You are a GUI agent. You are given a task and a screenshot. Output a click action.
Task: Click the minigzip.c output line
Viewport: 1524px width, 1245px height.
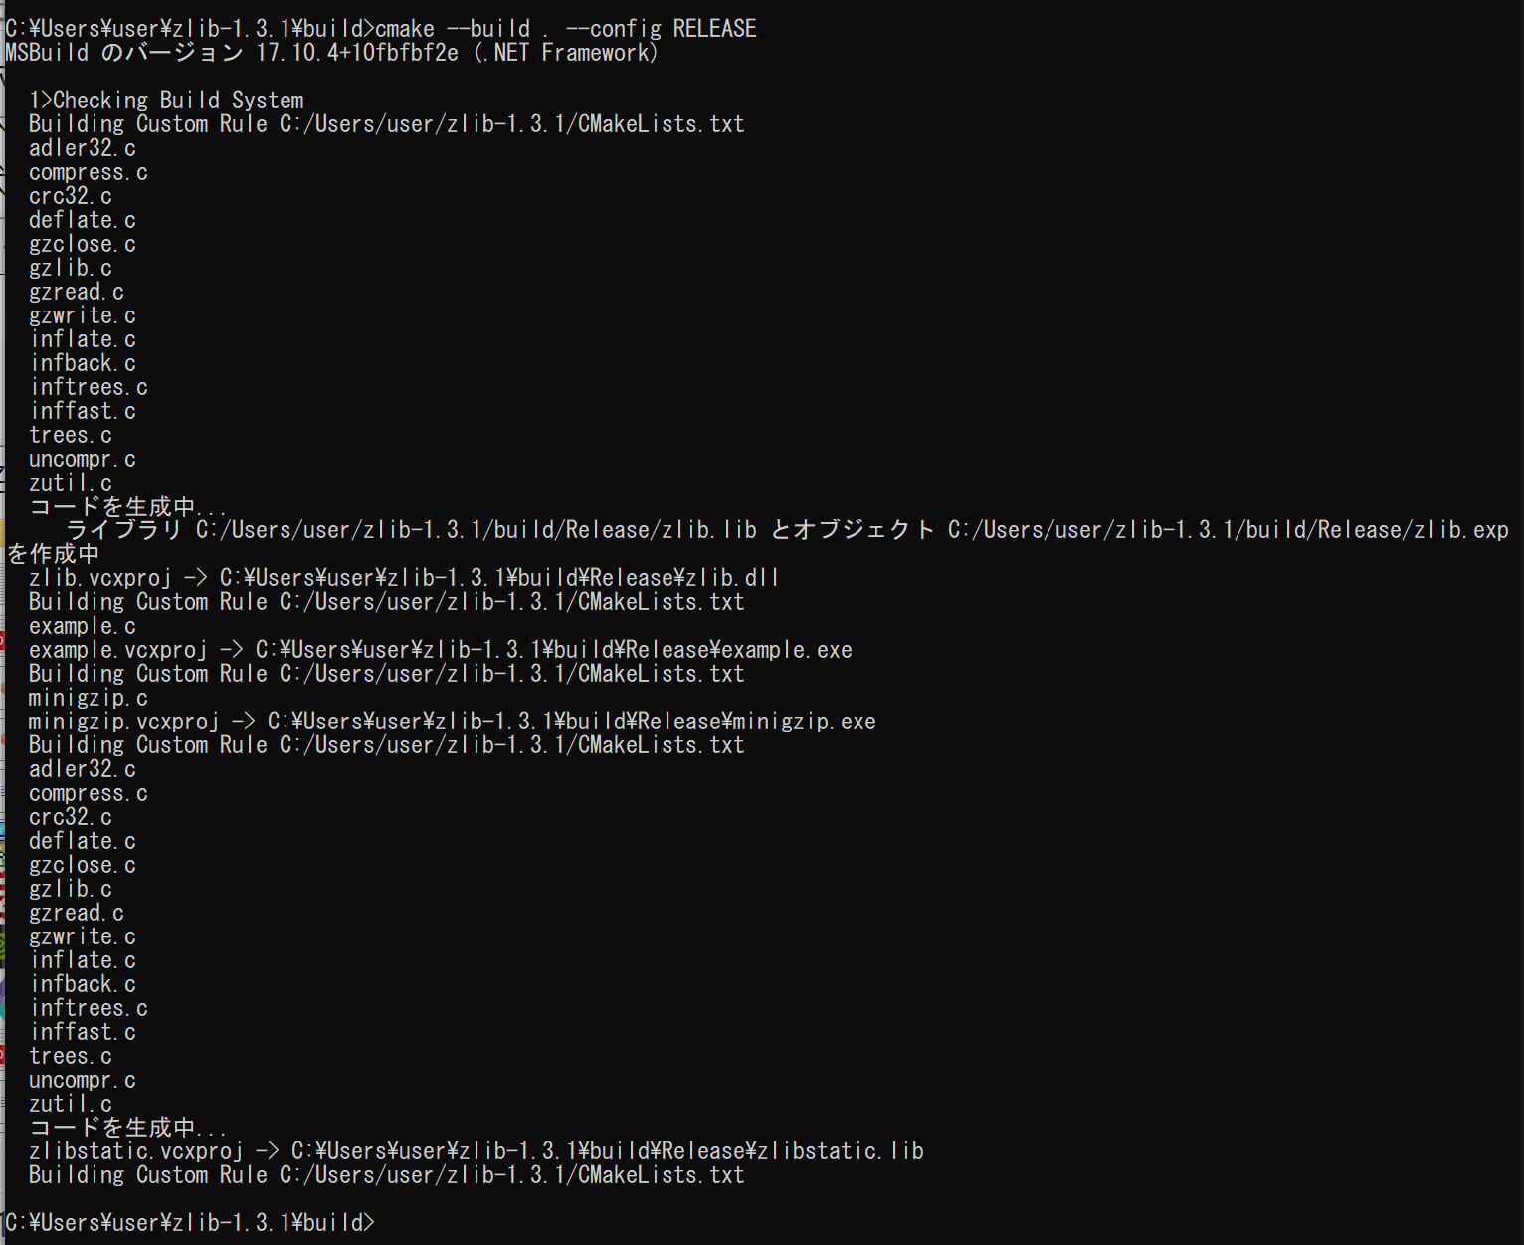pyautogui.click(x=89, y=698)
